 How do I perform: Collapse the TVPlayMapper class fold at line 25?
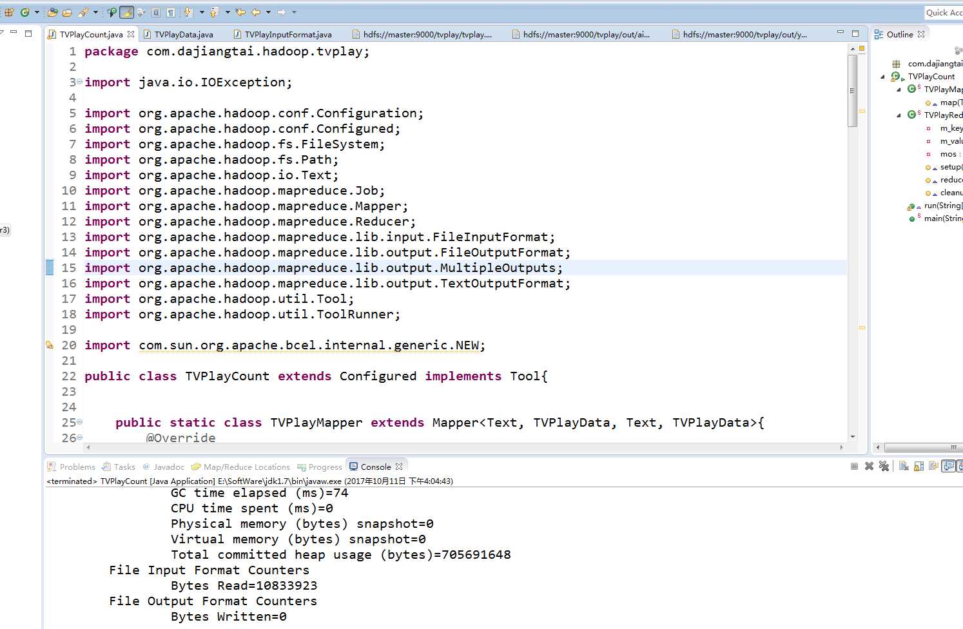pos(80,422)
